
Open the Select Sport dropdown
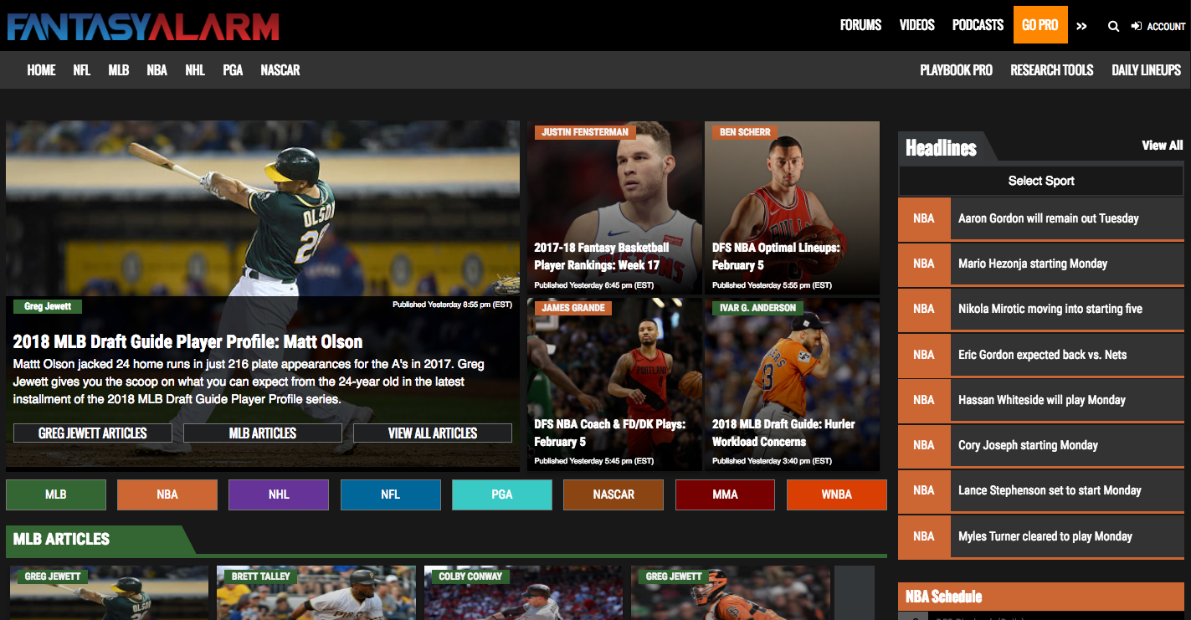1040,181
